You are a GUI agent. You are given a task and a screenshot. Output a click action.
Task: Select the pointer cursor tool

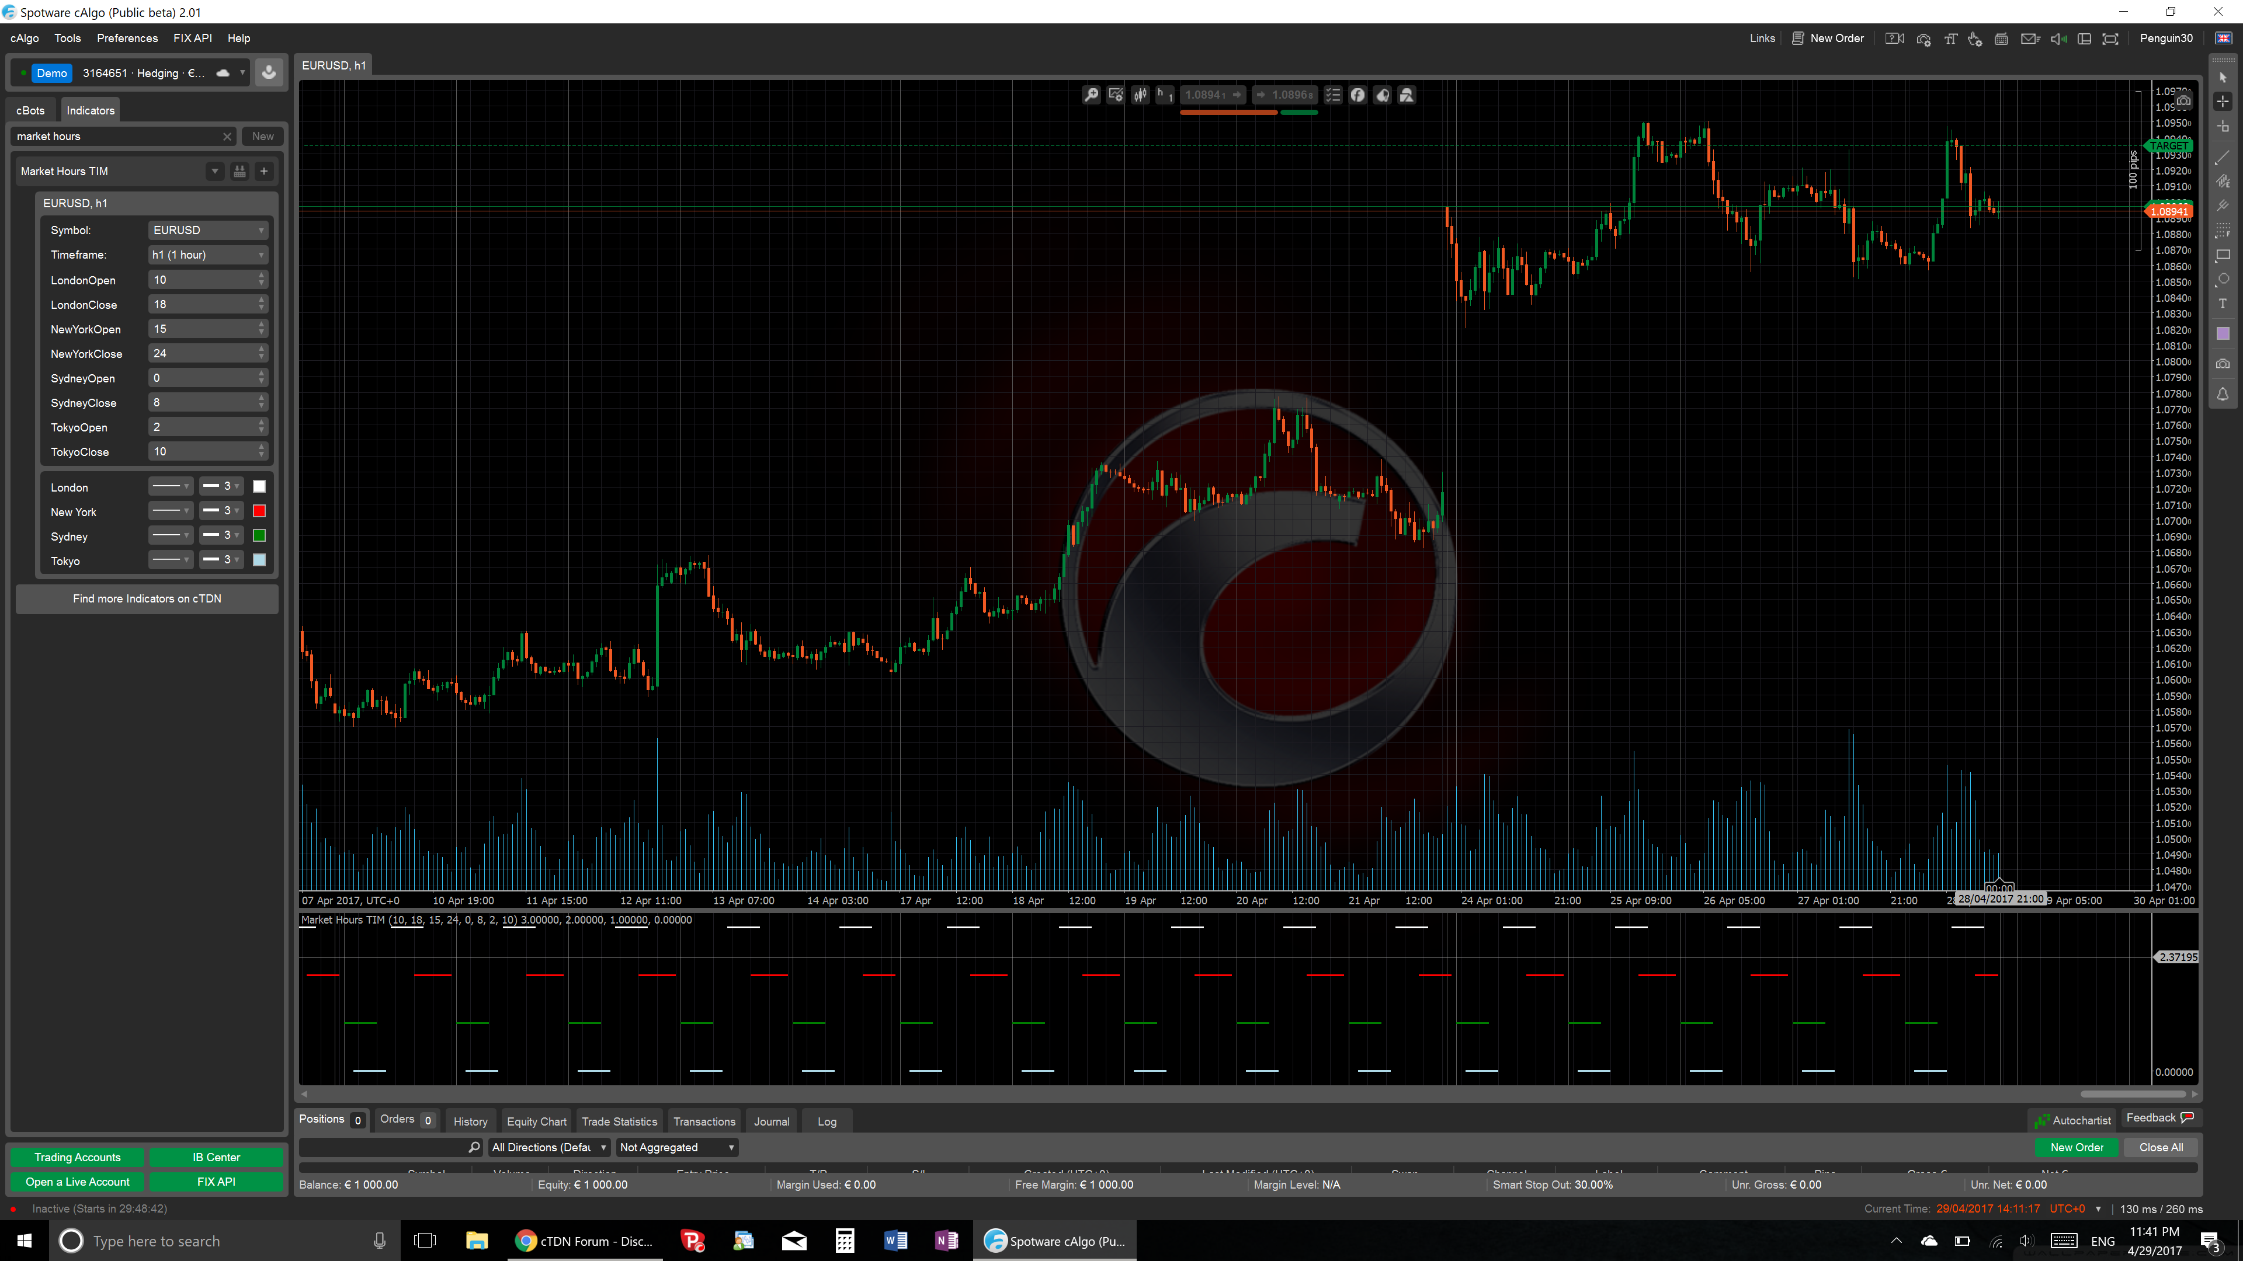point(2223,78)
